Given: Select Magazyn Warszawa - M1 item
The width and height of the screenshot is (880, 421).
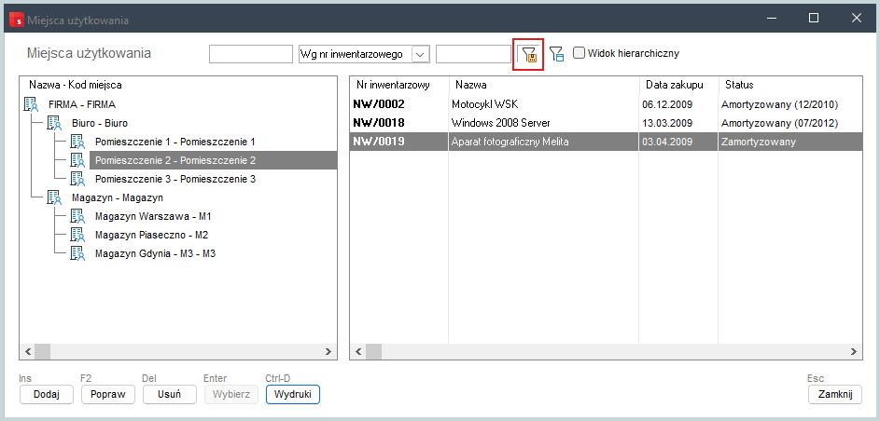Looking at the screenshot, I should point(153,216).
